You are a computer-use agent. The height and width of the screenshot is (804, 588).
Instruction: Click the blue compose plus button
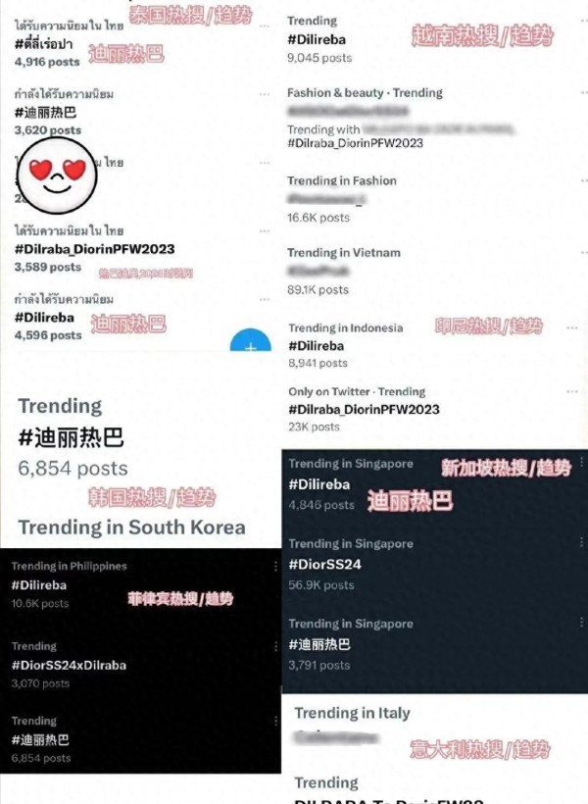coord(251,341)
